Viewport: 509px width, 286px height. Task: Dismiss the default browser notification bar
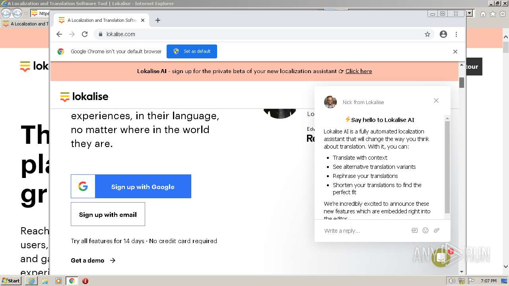tap(455, 52)
